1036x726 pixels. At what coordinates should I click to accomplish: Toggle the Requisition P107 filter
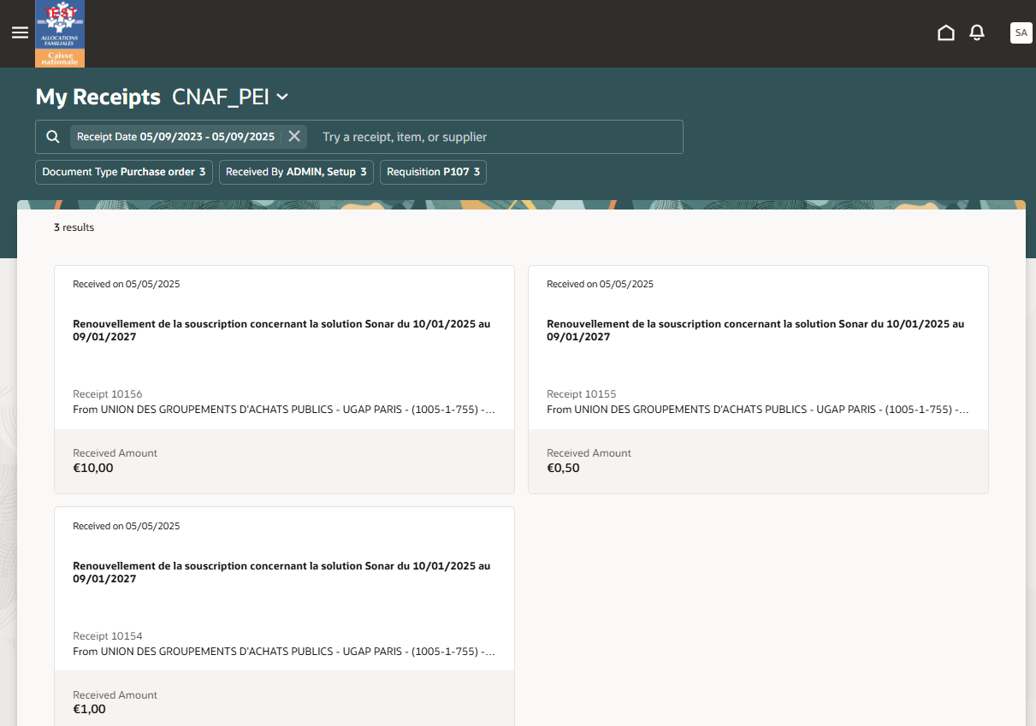[433, 172]
